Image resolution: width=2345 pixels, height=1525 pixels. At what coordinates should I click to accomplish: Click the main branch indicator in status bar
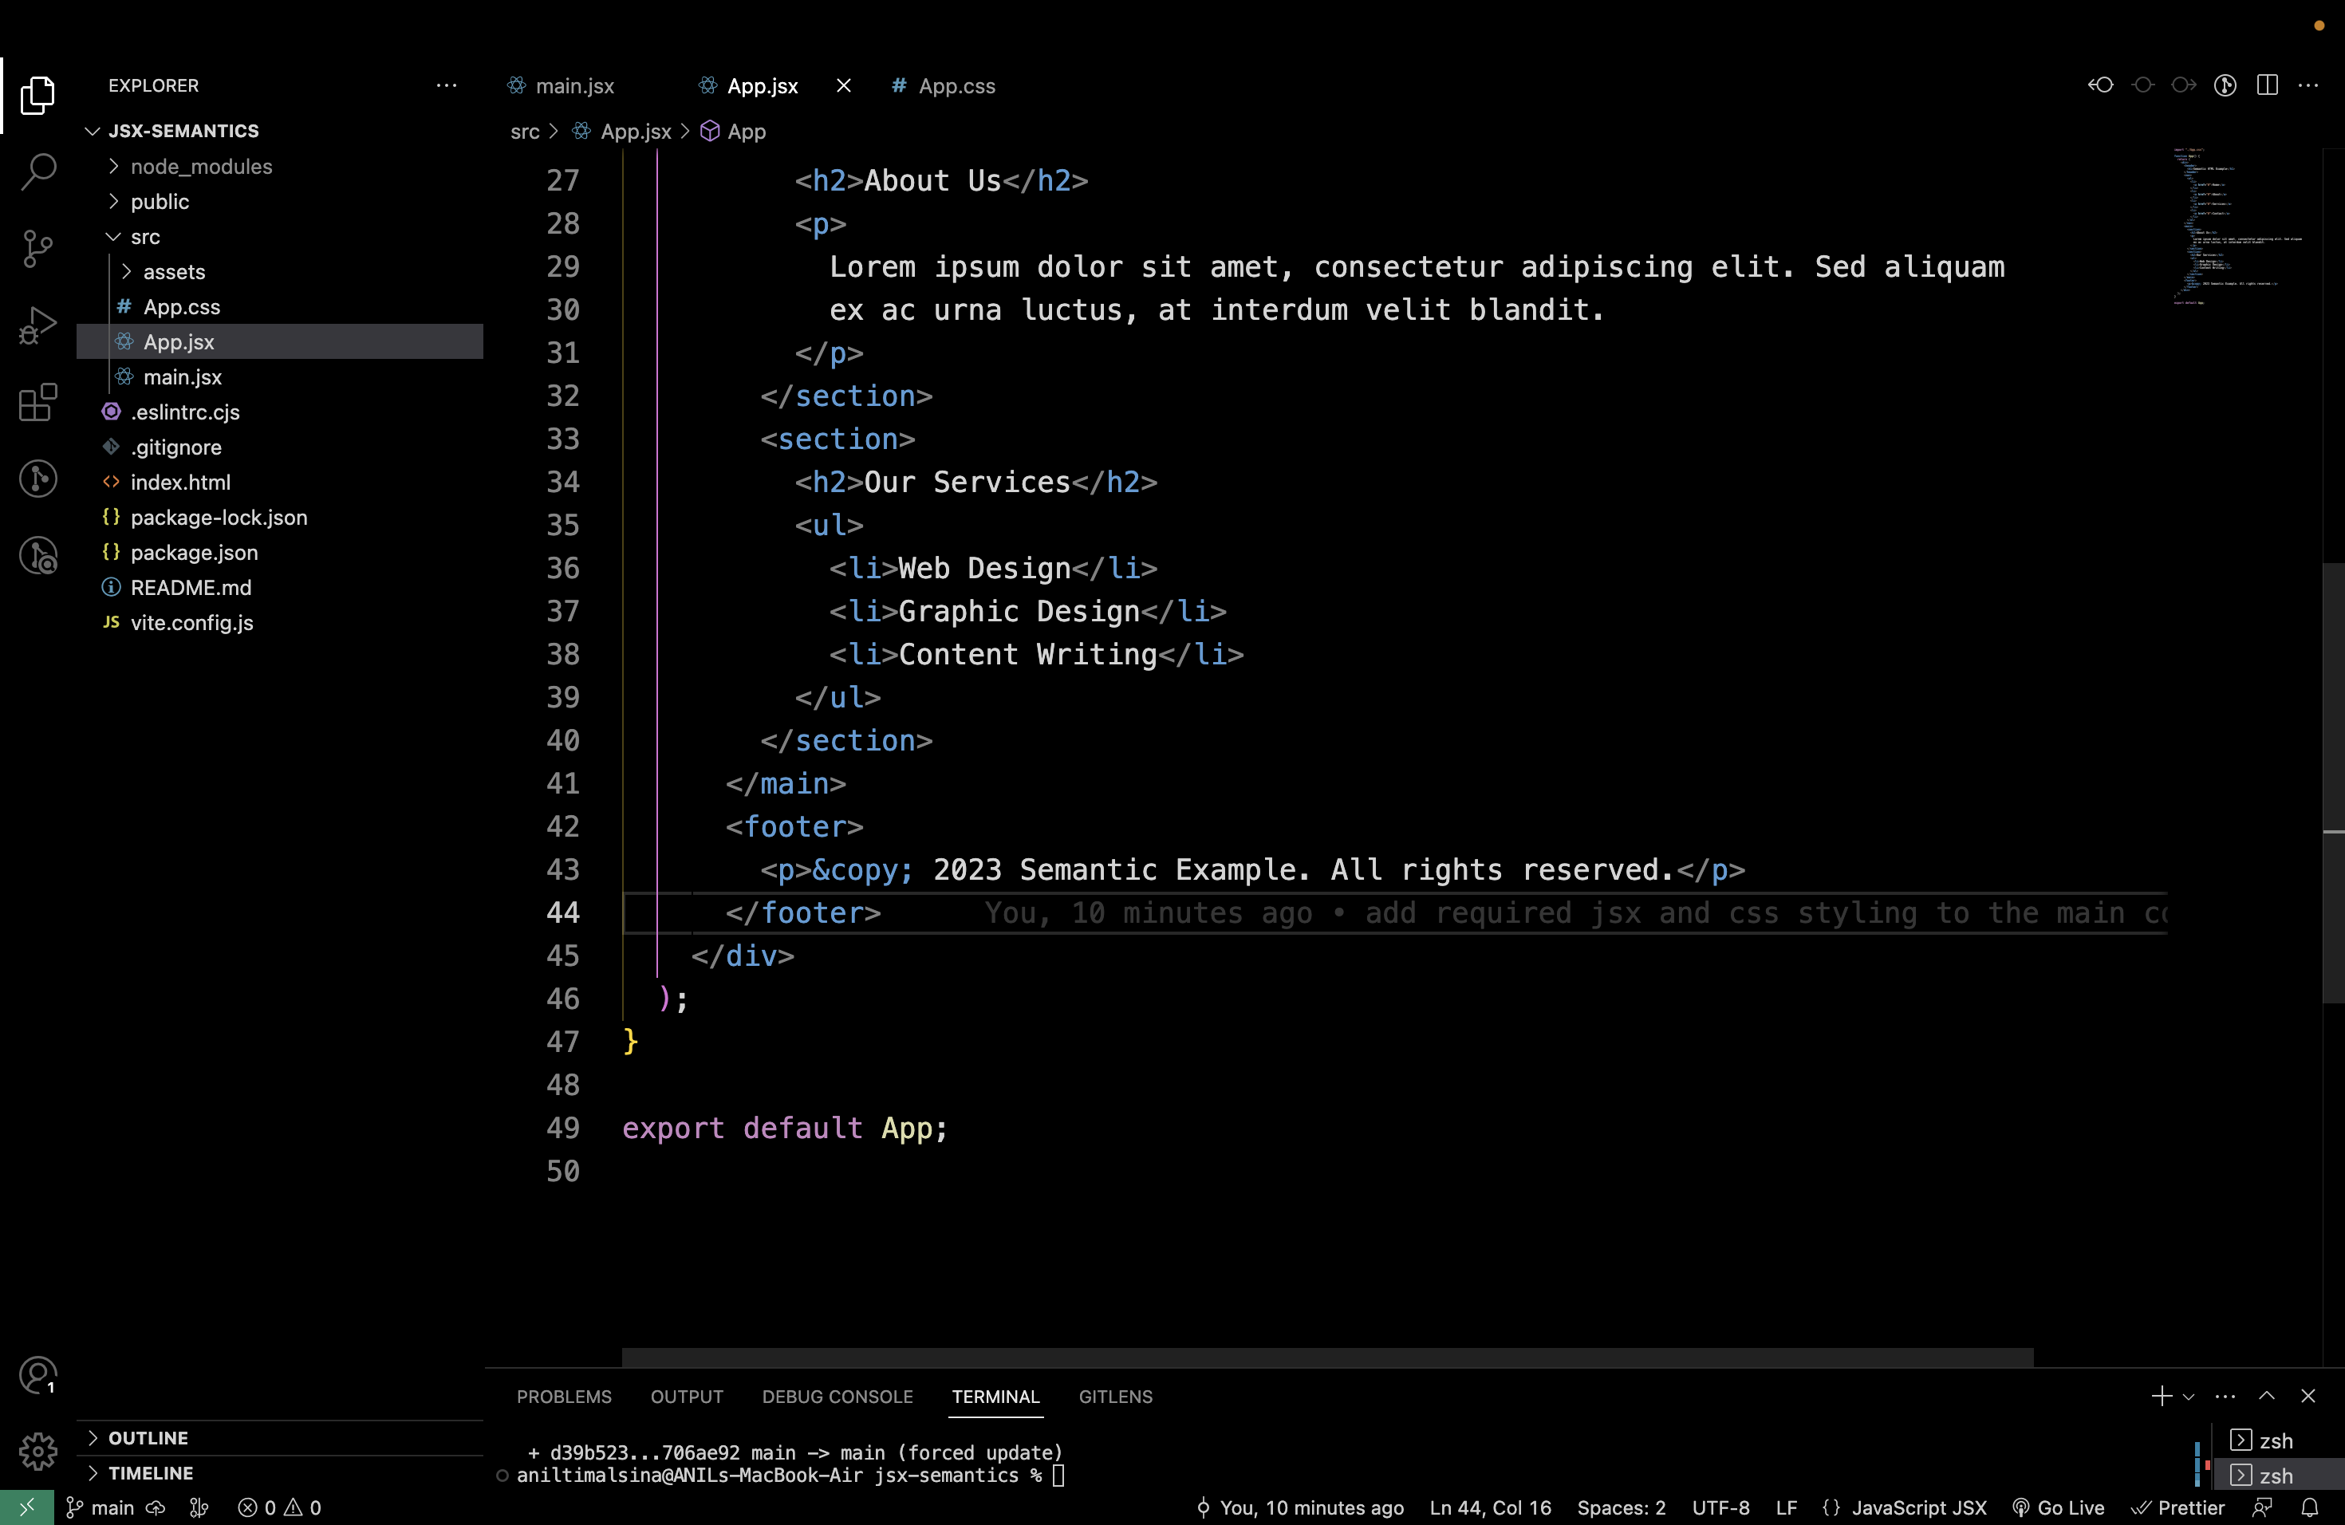click(100, 1507)
